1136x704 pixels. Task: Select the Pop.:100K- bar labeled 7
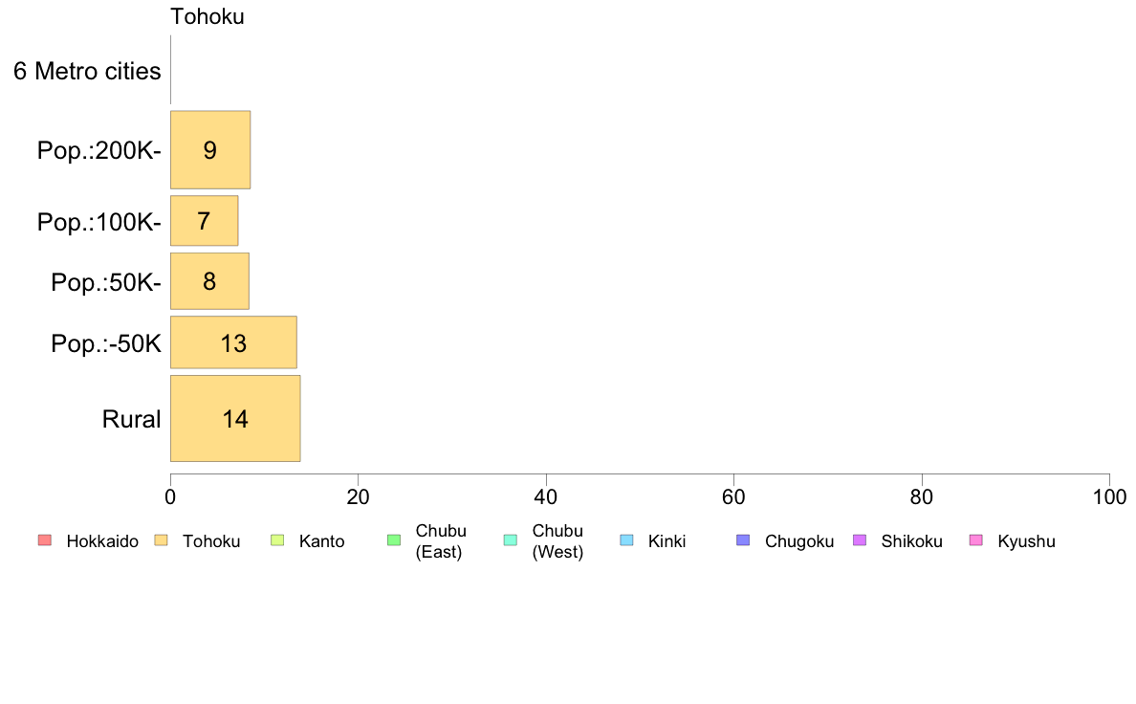click(x=204, y=220)
